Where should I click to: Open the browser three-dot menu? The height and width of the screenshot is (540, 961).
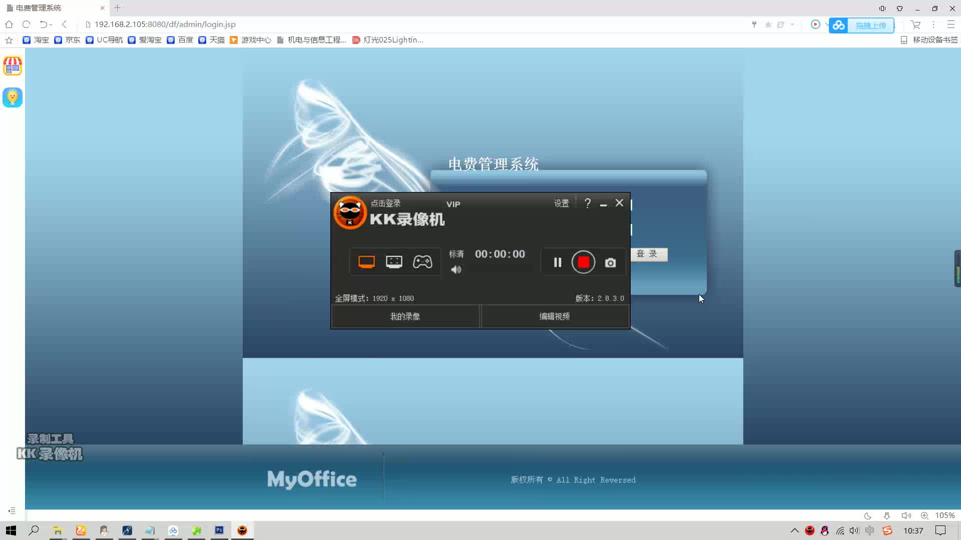pyautogui.click(x=933, y=24)
